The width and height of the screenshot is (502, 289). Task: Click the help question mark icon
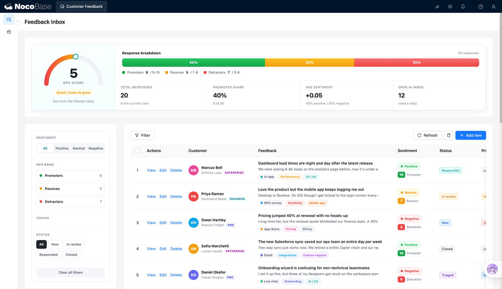coord(481,7)
